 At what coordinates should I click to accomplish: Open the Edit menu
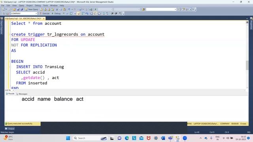pyautogui.click(x=8, y=6)
